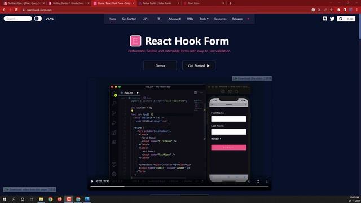
Task: Click the browser forward arrow
Action: (10, 10)
